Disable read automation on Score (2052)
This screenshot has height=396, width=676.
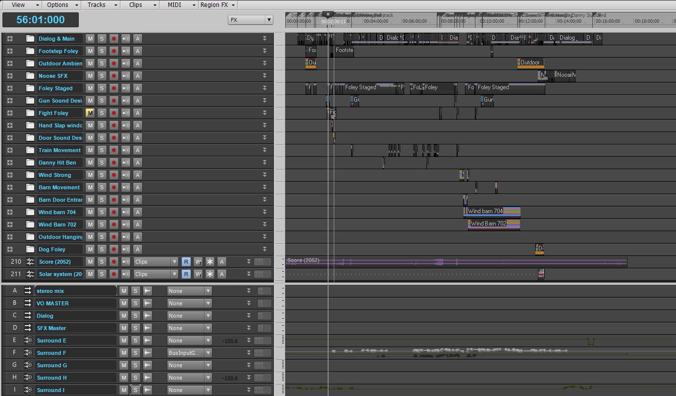pos(186,262)
